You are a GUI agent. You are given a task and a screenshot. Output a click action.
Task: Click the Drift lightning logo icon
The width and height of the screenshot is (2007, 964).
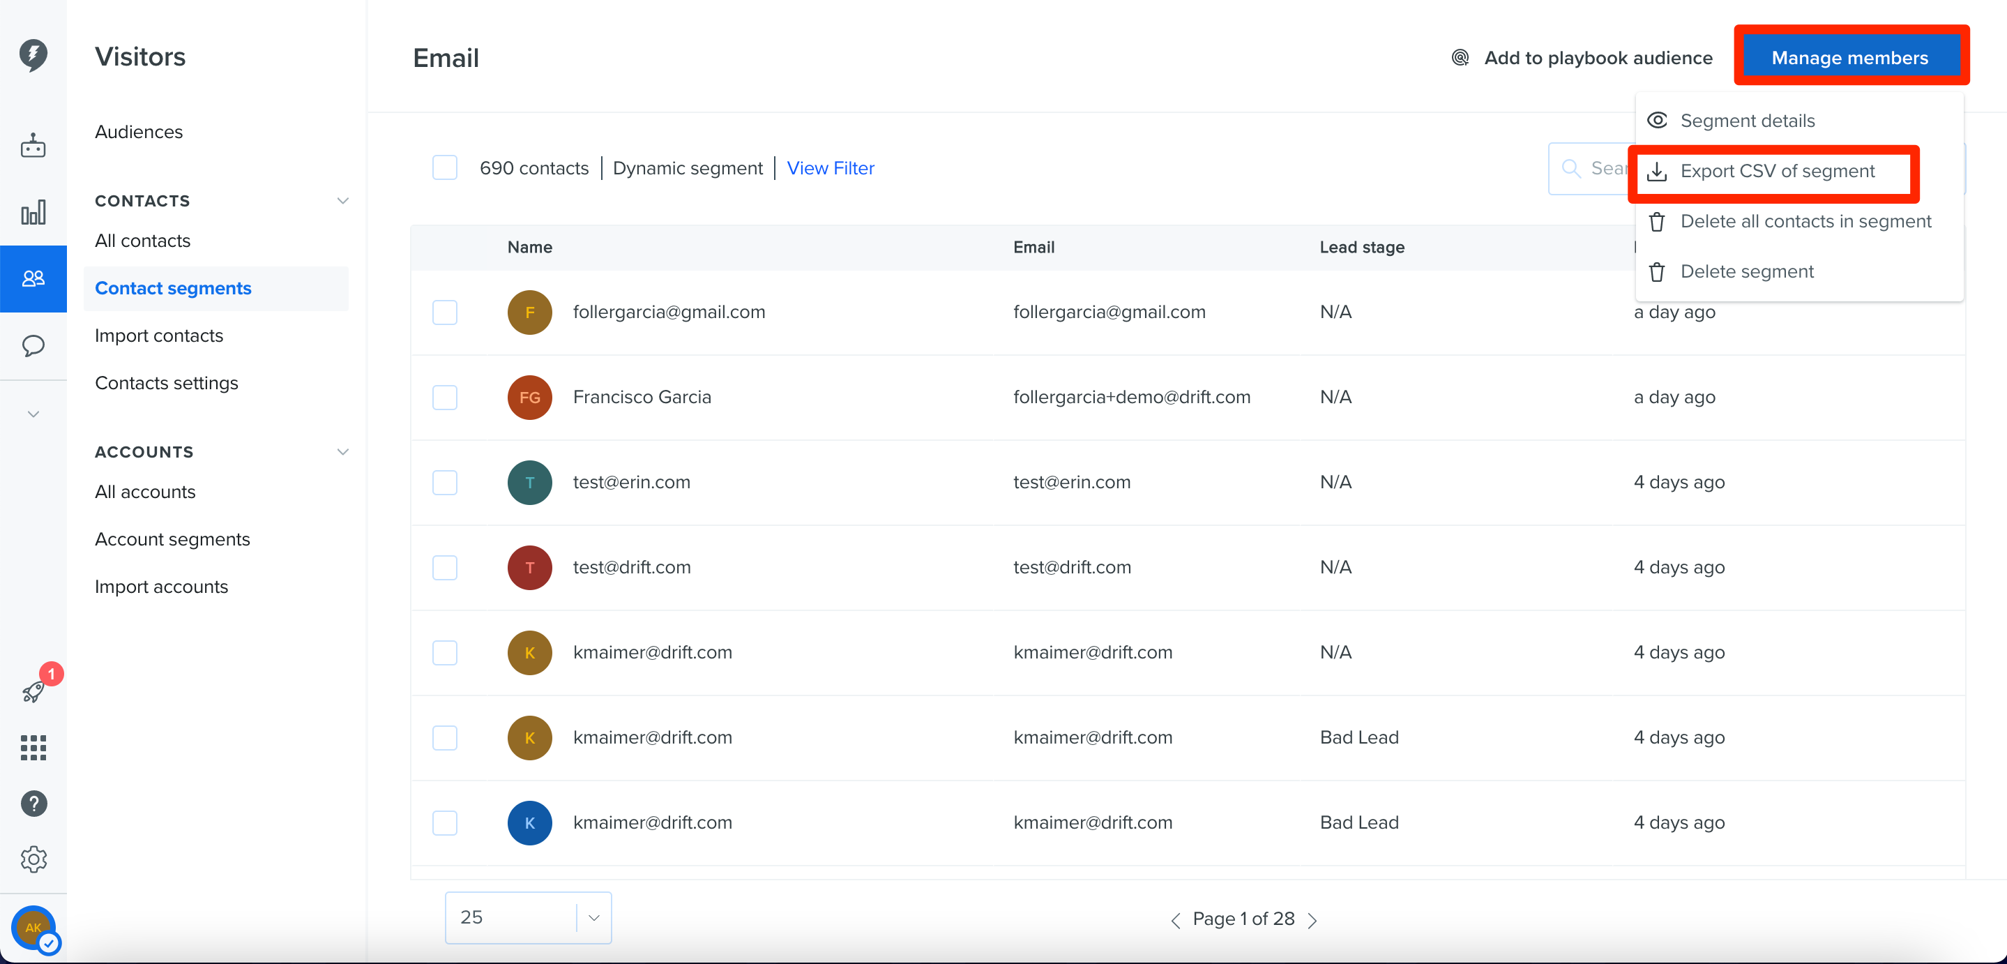33,55
